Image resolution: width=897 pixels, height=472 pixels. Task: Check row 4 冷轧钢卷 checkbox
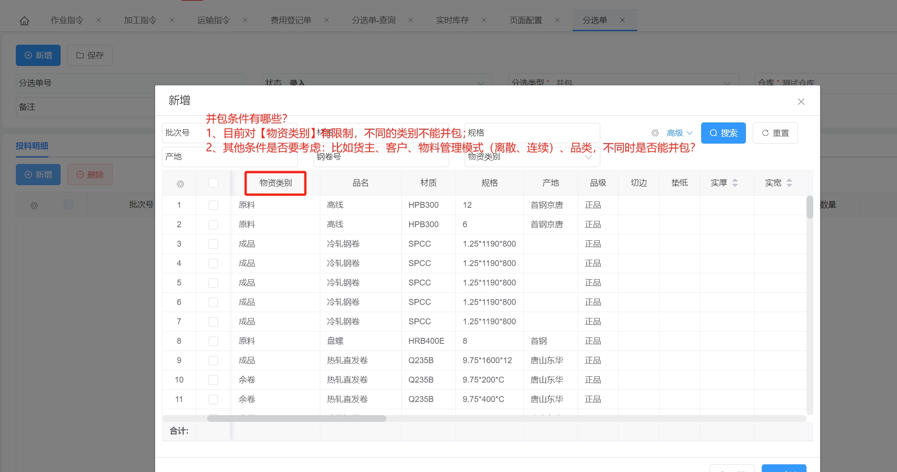tap(213, 263)
